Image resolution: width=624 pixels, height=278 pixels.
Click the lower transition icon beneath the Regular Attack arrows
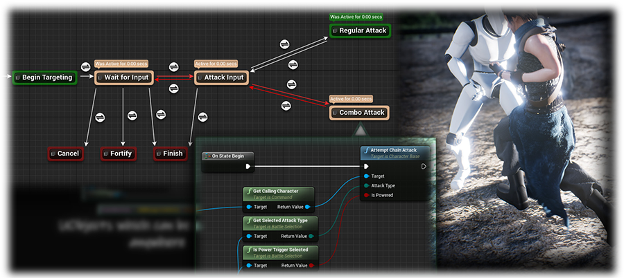293,64
